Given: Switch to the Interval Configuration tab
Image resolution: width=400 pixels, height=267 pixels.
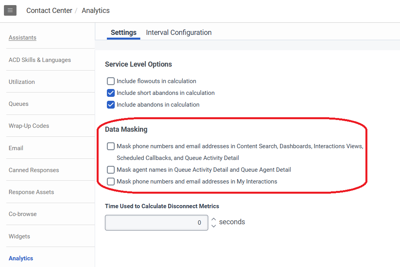Looking at the screenshot, I should click(x=179, y=33).
